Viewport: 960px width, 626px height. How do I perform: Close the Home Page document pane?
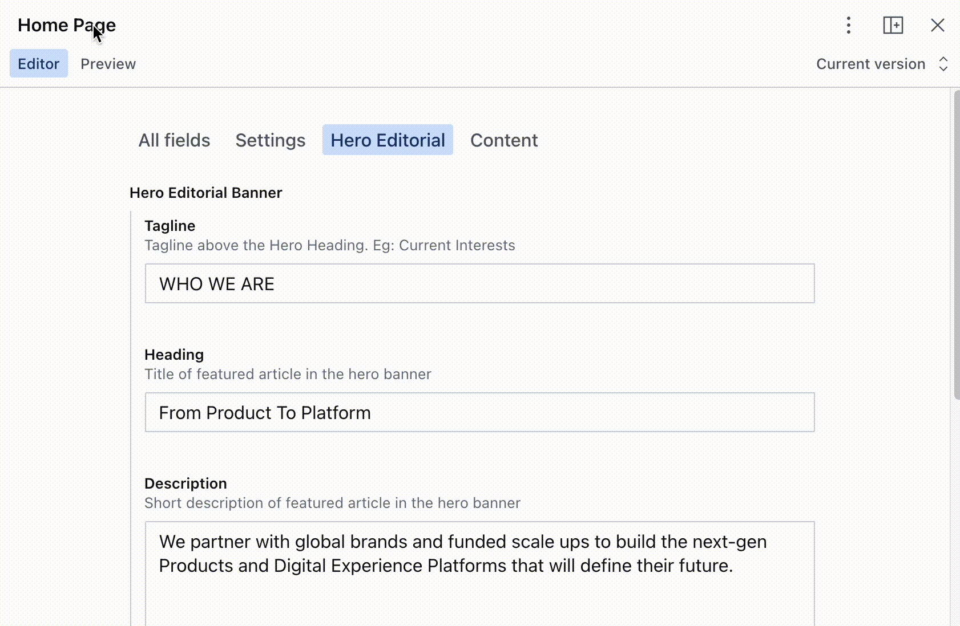937,25
